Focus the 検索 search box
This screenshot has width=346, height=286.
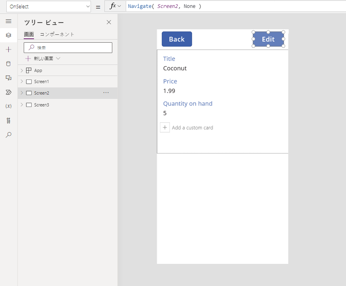[68, 47]
